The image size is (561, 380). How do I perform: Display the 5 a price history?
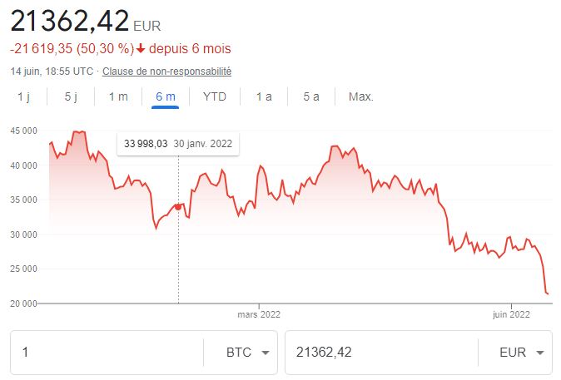click(311, 96)
